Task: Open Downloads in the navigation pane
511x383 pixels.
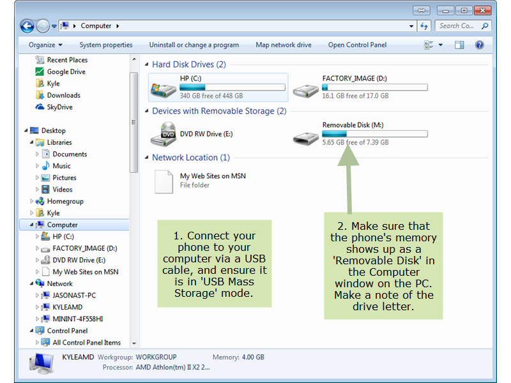Action: [x=63, y=95]
